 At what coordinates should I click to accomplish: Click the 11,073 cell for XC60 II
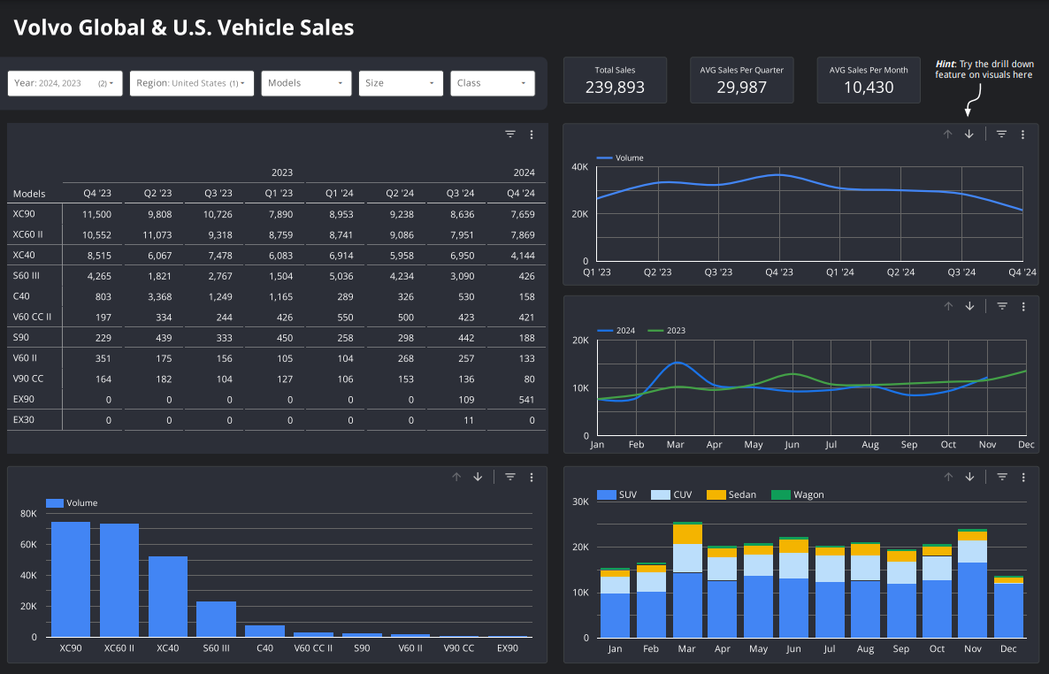coord(157,235)
